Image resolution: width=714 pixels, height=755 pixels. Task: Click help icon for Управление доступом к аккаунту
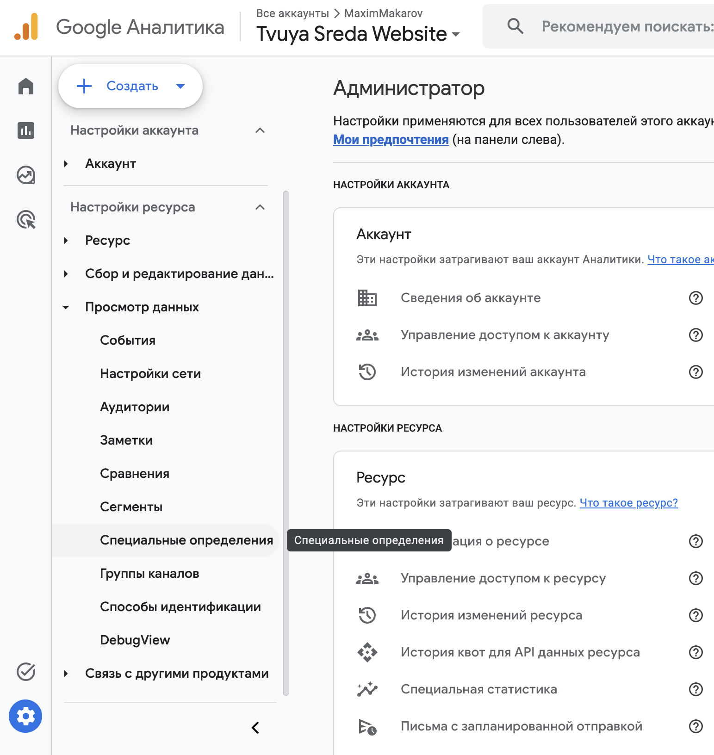pyautogui.click(x=696, y=335)
